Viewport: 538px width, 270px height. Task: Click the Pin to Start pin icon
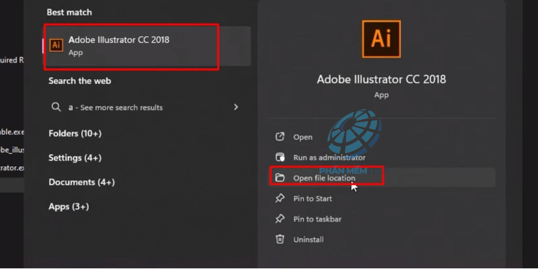click(280, 198)
